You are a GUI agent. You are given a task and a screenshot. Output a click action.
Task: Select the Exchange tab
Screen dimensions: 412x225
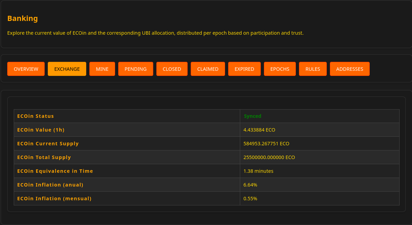[x=67, y=69]
